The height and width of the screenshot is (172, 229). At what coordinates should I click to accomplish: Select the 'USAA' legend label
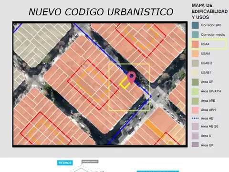coord(205,44)
